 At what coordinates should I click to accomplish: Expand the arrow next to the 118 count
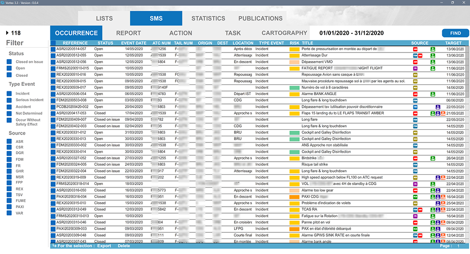click(7, 33)
